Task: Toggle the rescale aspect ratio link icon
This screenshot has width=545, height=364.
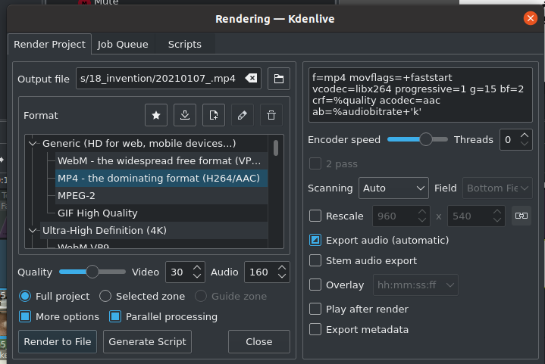Action: click(x=522, y=216)
